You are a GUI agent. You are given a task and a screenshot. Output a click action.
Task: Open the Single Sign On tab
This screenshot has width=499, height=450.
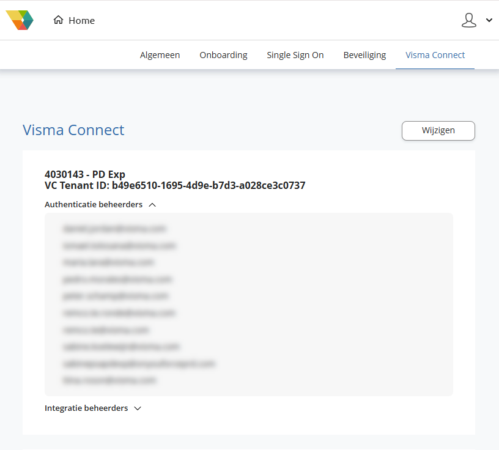click(x=295, y=55)
